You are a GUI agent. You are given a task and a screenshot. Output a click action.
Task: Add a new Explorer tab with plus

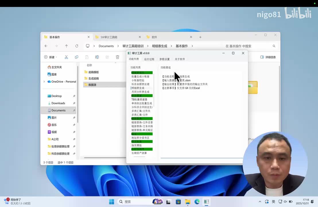click(200, 37)
